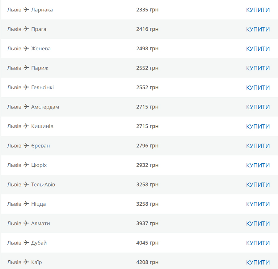278x269 pixels.
Task: Click the airplane icon next to Прага
Action: coord(26,29)
